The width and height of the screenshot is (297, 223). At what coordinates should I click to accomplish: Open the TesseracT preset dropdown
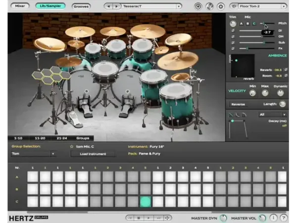pos(178,6)
